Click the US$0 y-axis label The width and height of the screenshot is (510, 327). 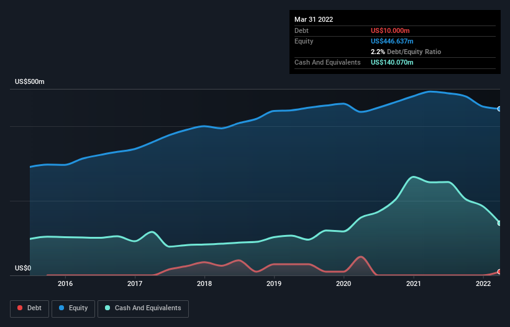click(x=23, y=268)
